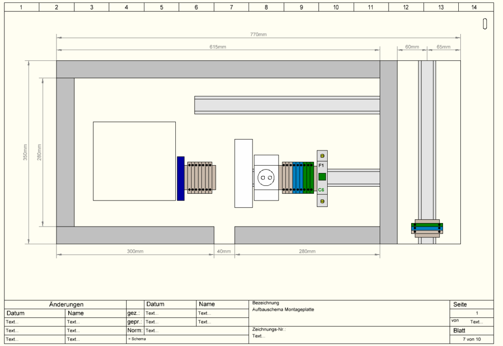This screenshot has height=346, width=503.
Task: Select the large white device rectangle
Action: pyautogui.click(x=134, y=161)
